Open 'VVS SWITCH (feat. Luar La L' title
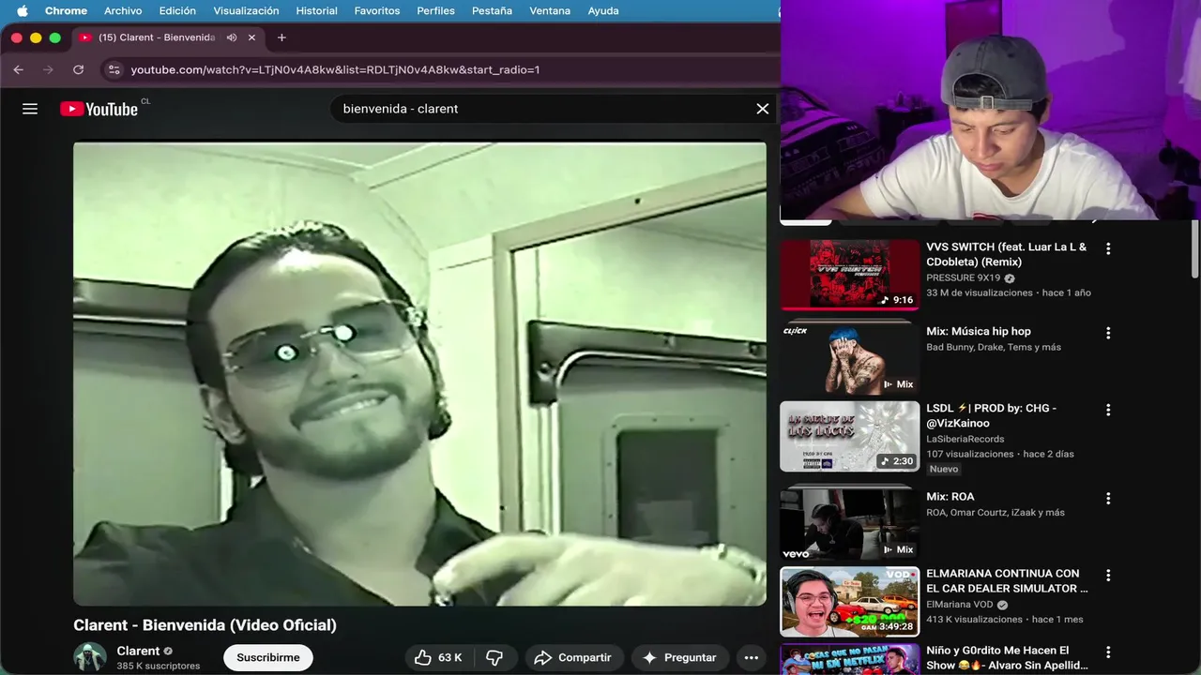Screen dimensions: 1201x675 coord(1006,254)
